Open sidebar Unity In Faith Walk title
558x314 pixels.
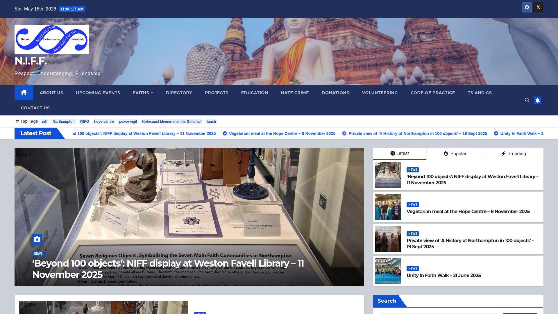point(444,275)
